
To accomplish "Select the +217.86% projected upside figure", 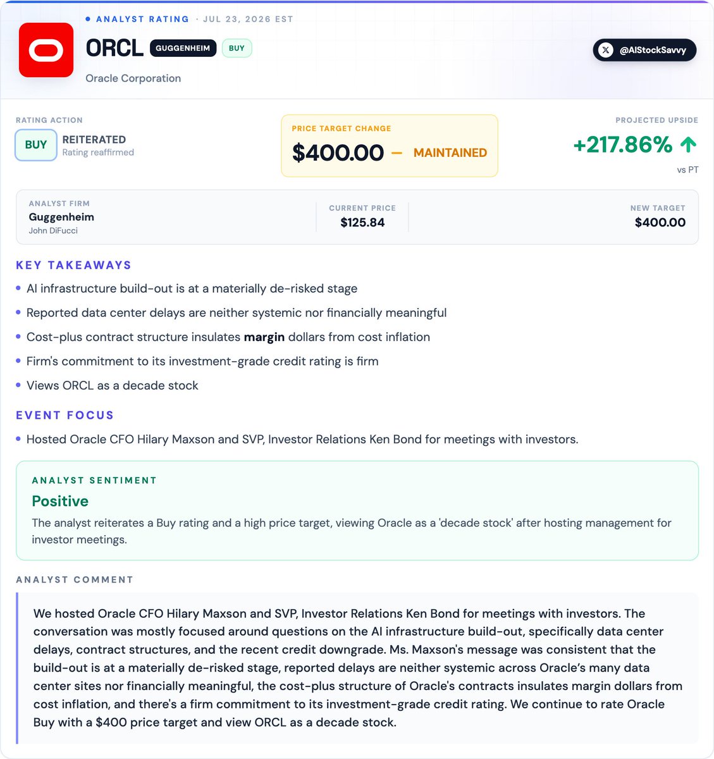I will pyautogui.click(x=623, y=145).
